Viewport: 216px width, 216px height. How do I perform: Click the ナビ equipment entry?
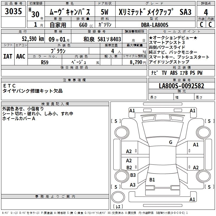point(154,73)
